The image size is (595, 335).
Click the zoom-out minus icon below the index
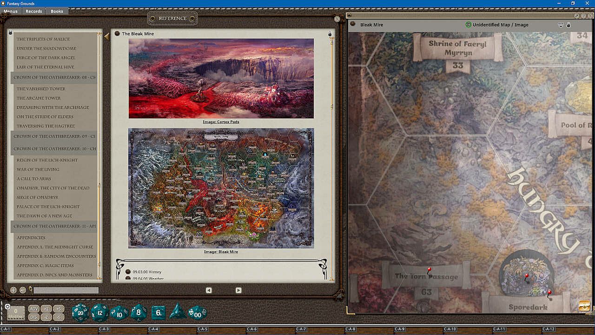click(23, 290)
